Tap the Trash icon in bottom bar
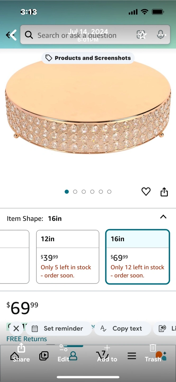The image size is (176, 382). pyautogui.click(x=153, y=353)
